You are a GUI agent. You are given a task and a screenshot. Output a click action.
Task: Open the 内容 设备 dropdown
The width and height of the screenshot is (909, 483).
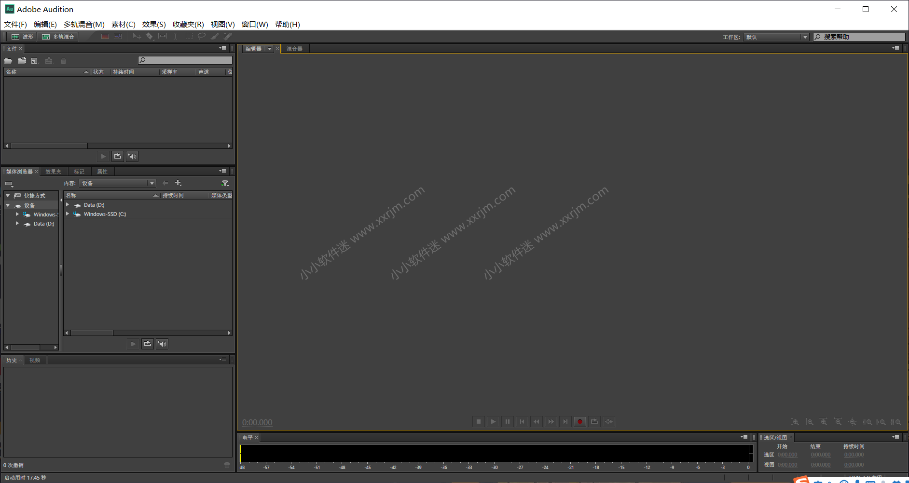pyautogui.click(x=117, y=183)
